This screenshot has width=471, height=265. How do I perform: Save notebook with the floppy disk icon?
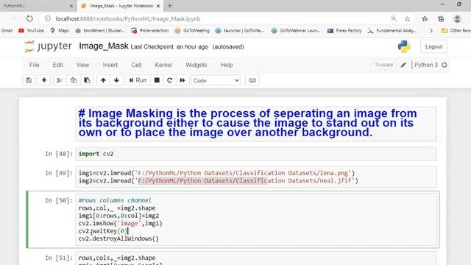click(x=29, y=80)
